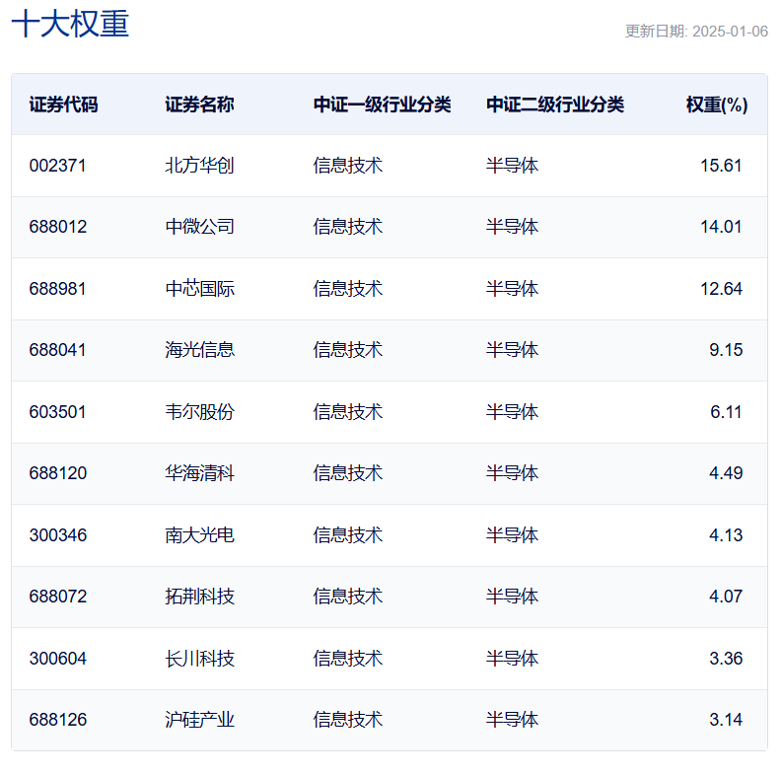Viewport: 781px width, 774px height.
Task: Select the 中微公司 row name
Action: click(200, 227)
